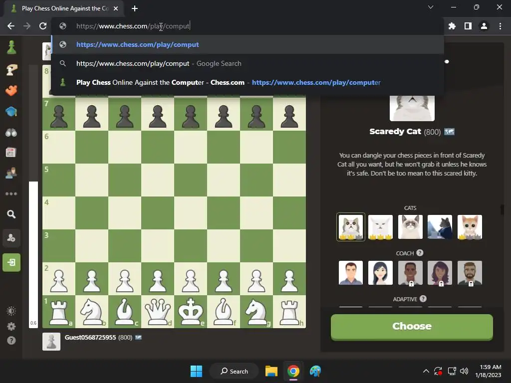
Task: Open the volume speaker tray icon
Action: tap(464, 371)
